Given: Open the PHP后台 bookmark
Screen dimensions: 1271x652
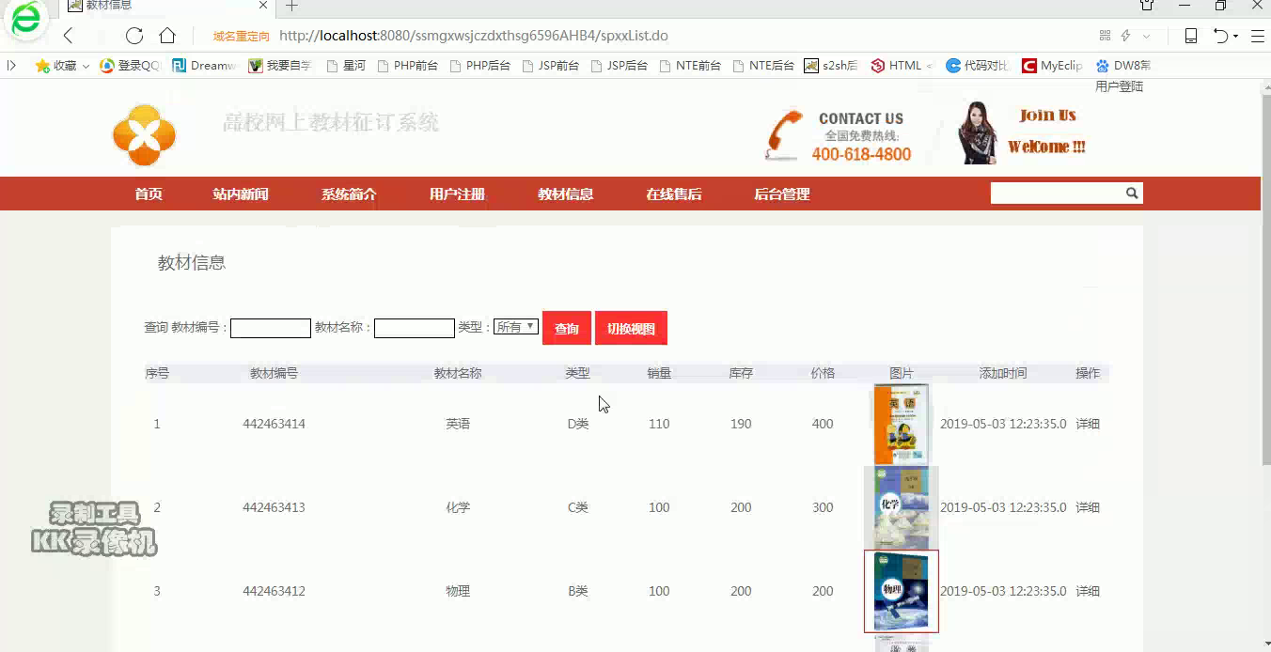Looking at the screenshot, I should [x=479, y=66].
